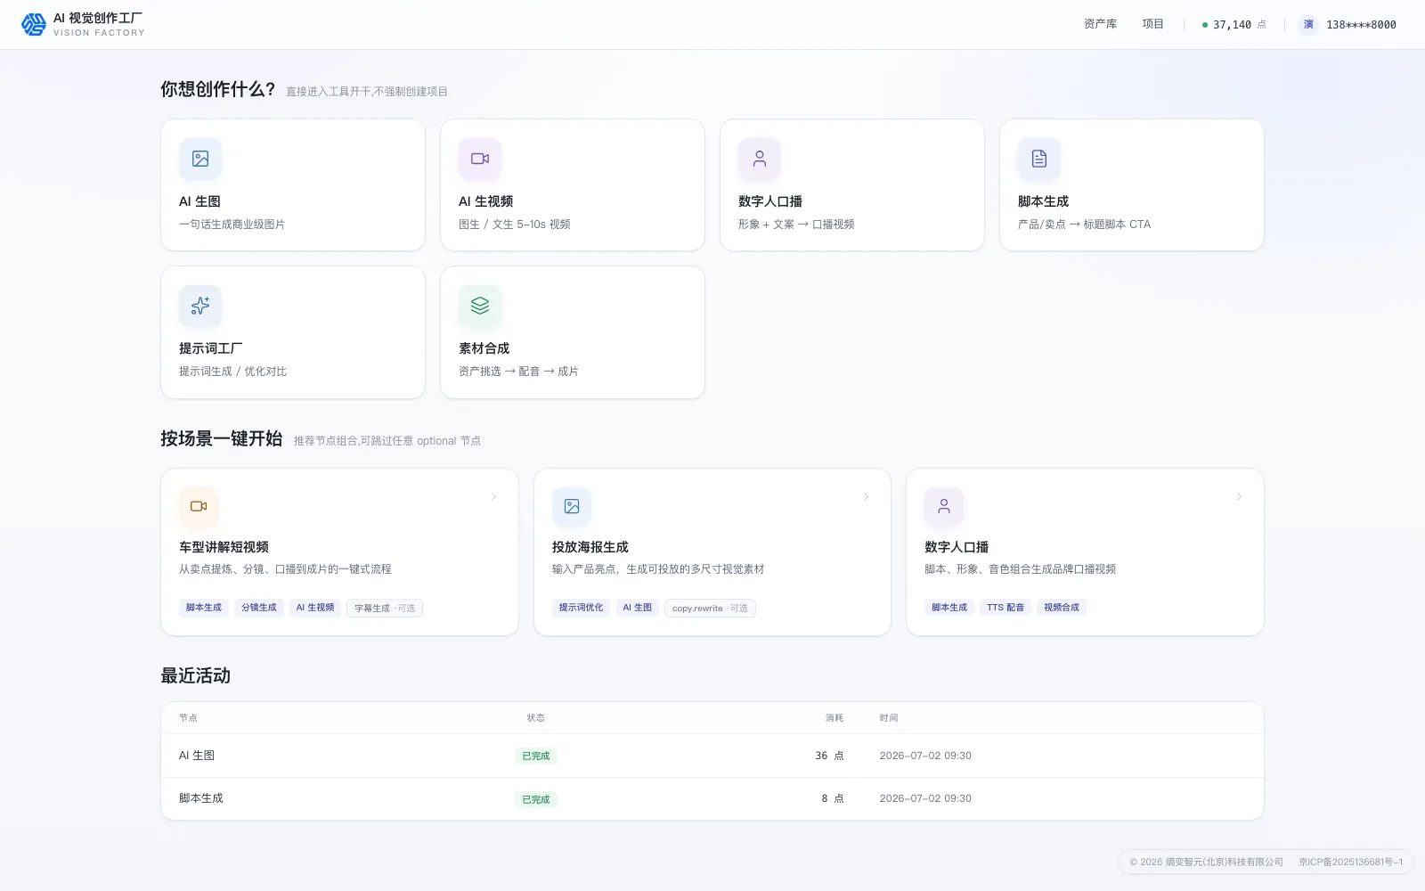Click description 产品/卖点 → 标题脚本 CTA
This screenshot has height=891, width=1425.
[x=1084, y=225]
